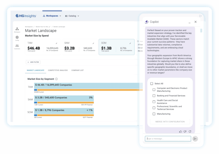Select the SOM $1.3B card
The image size is (219, 154).
pyautogui.click(x=117, y=47)
